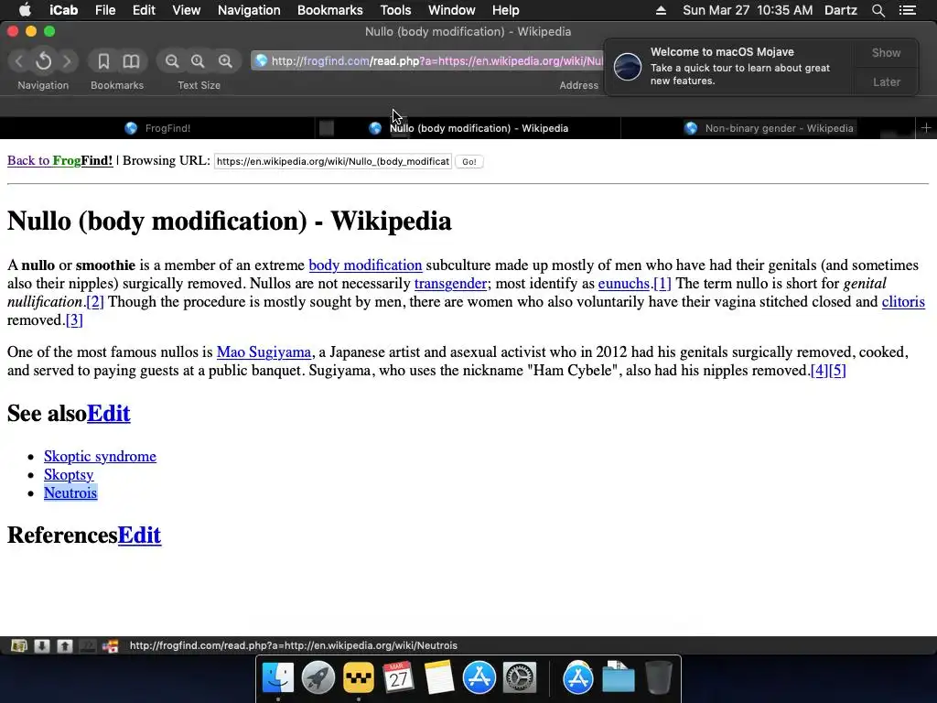
Task: Click Edit link beside References
Action: click(139, 535)
